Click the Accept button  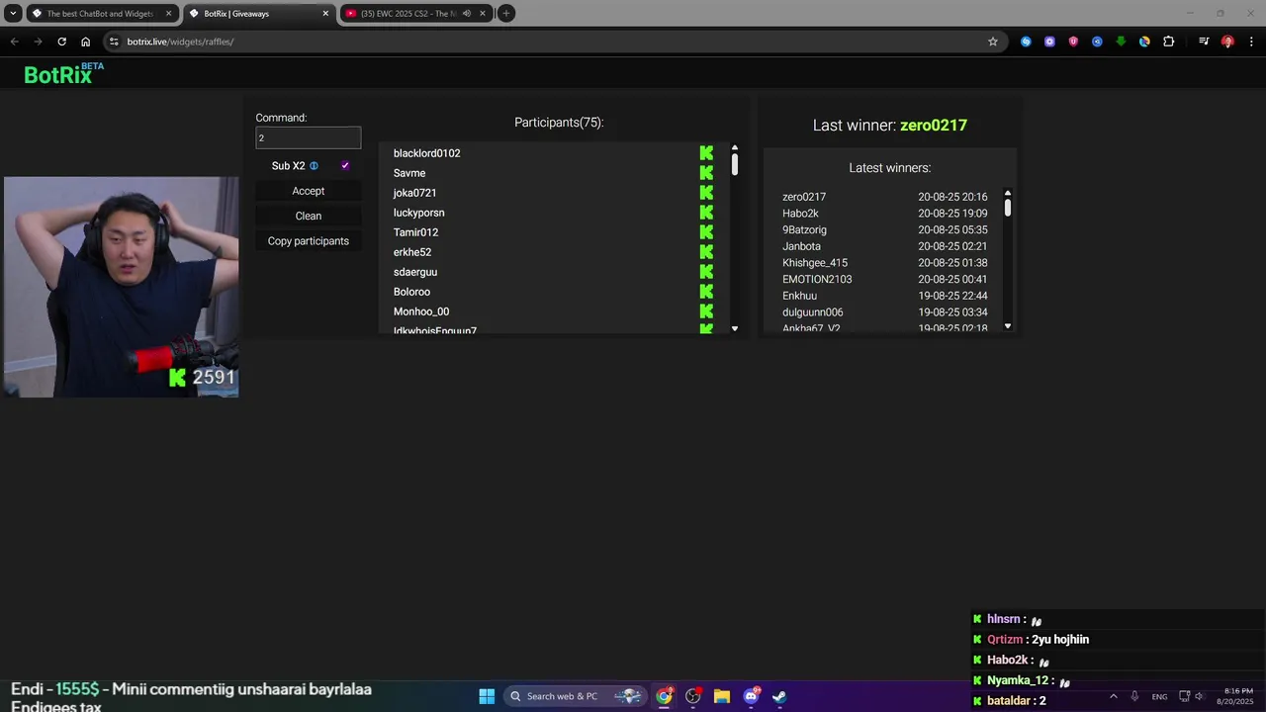(309, 191)
